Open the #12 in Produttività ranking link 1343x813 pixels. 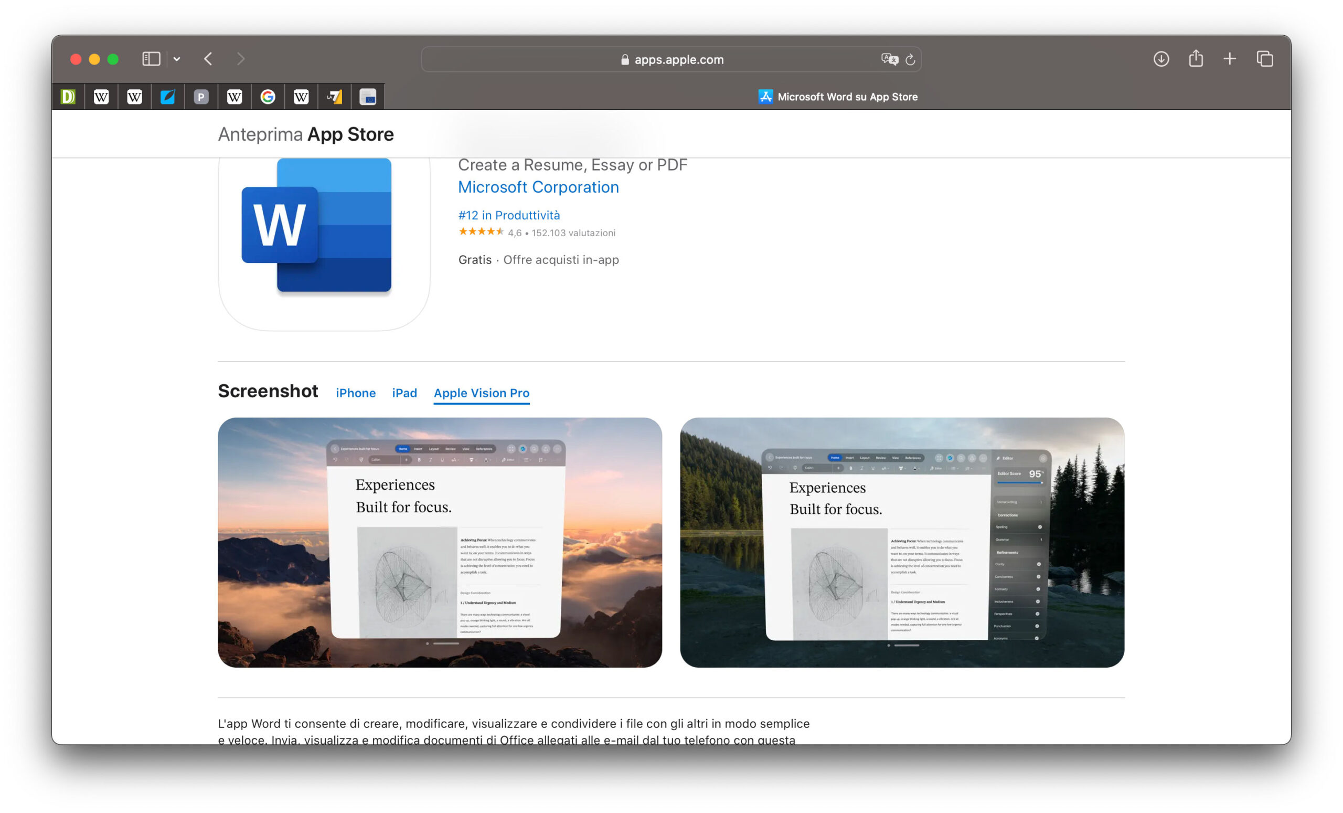click(x=508, y=215)
